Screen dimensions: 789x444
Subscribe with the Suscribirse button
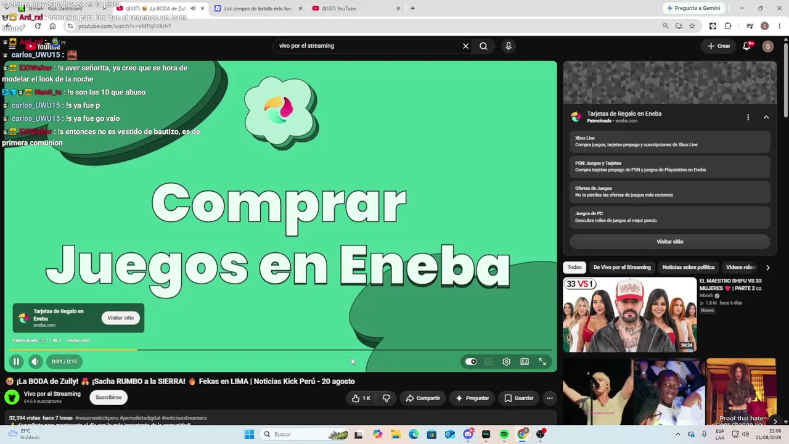point(108,397)
